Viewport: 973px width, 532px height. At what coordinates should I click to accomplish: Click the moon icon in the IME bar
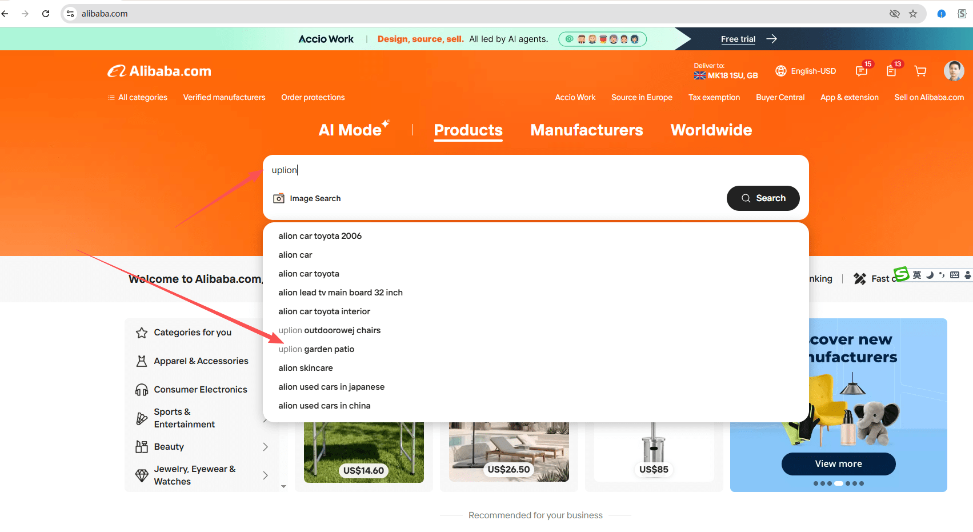[930, 275]
